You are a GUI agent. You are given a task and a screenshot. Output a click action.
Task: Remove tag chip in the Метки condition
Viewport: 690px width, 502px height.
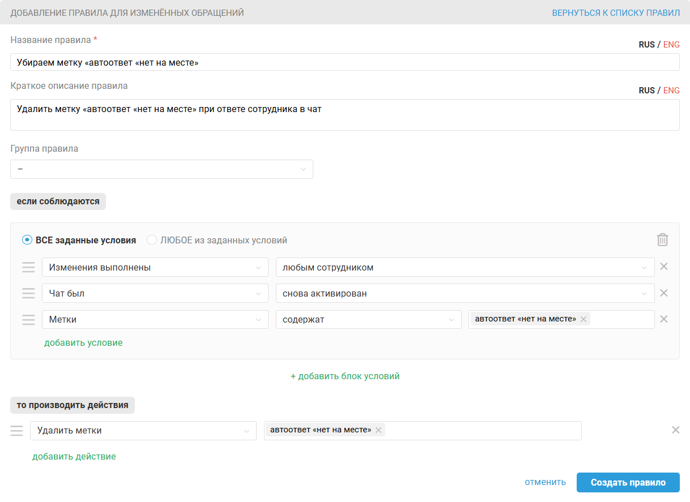[x=583, y=319]
